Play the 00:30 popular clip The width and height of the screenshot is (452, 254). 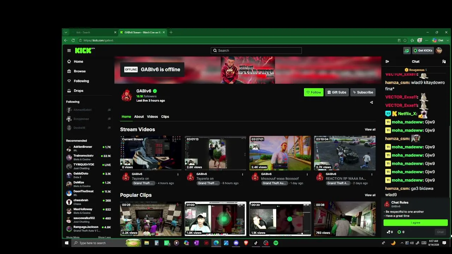pos(280,219)
